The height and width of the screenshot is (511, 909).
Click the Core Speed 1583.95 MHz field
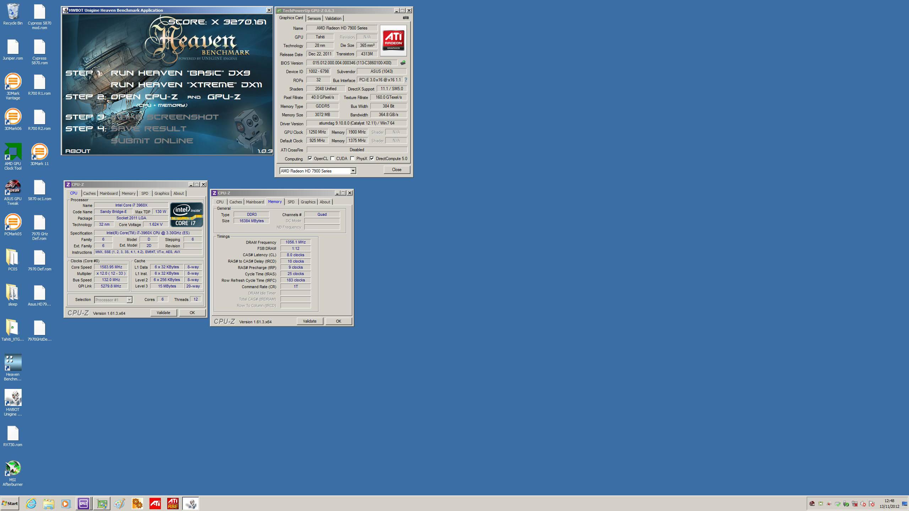coord(111,267)
